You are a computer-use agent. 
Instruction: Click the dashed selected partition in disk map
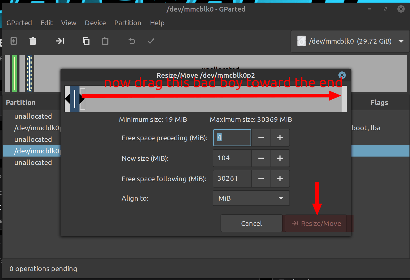click(x=29, y=74)
